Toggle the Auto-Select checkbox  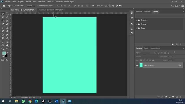[x=15, y=6]
